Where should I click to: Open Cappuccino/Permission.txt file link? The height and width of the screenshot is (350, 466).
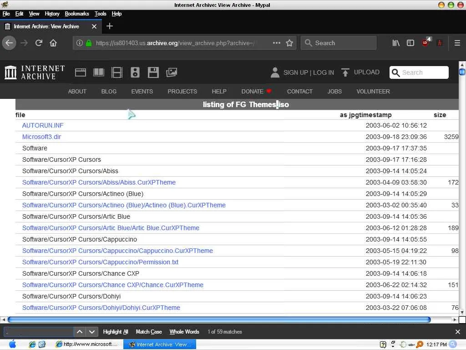point(100,262)
